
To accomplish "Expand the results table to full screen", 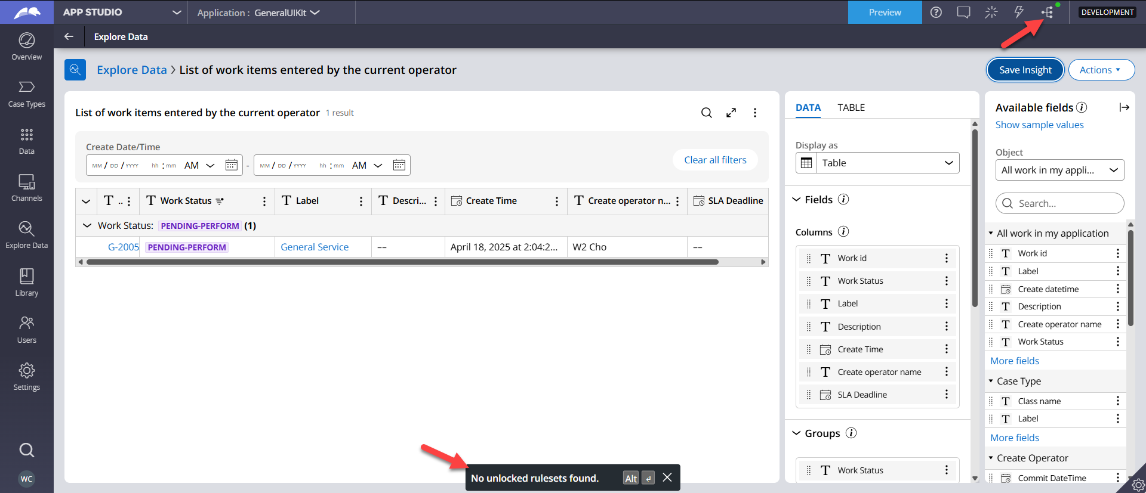I will coord(731,113).
